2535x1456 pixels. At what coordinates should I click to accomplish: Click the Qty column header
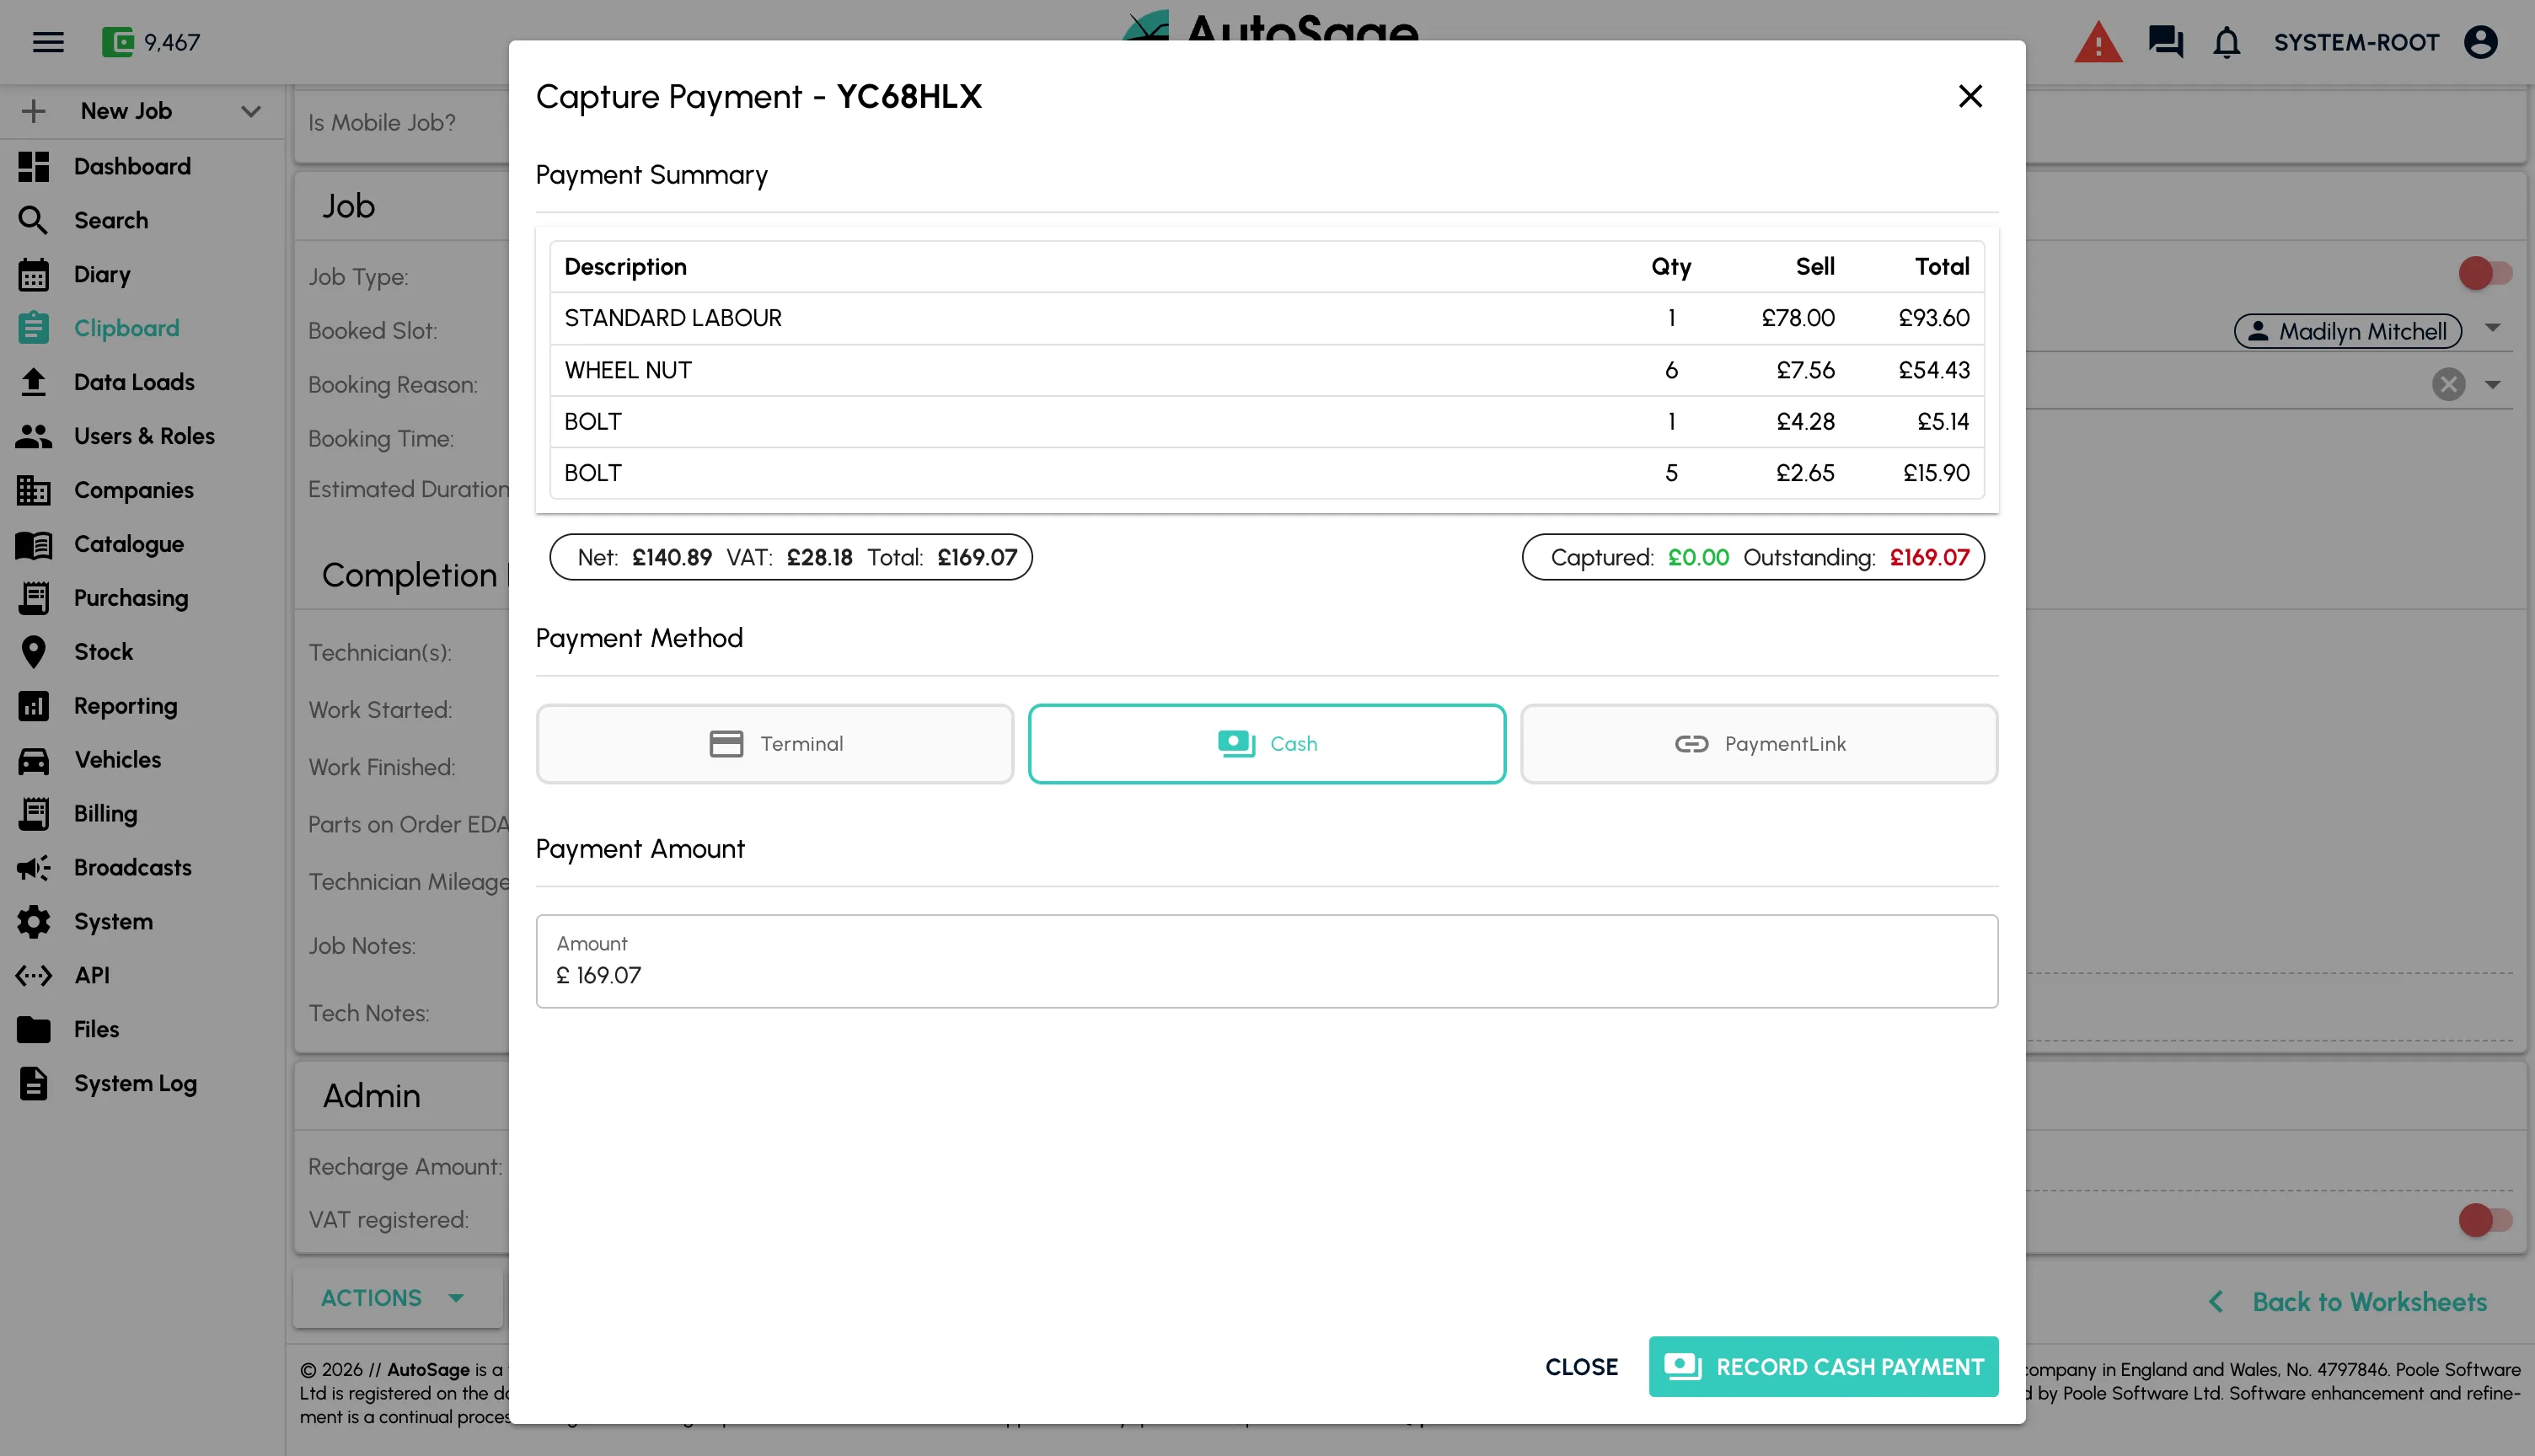(x=1670, y=267)
